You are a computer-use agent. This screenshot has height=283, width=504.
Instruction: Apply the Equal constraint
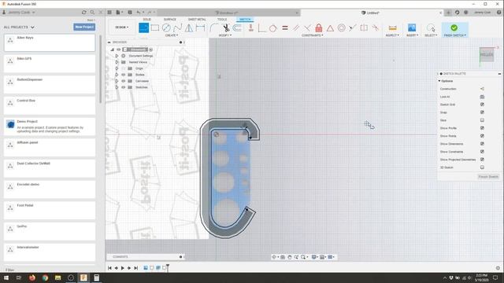(x=285, y=28)
